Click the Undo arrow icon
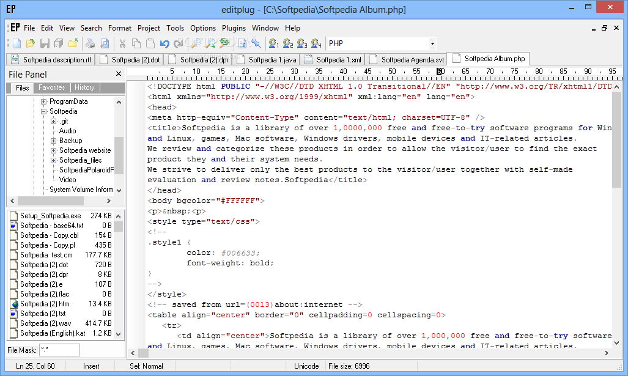 point(164,43)
